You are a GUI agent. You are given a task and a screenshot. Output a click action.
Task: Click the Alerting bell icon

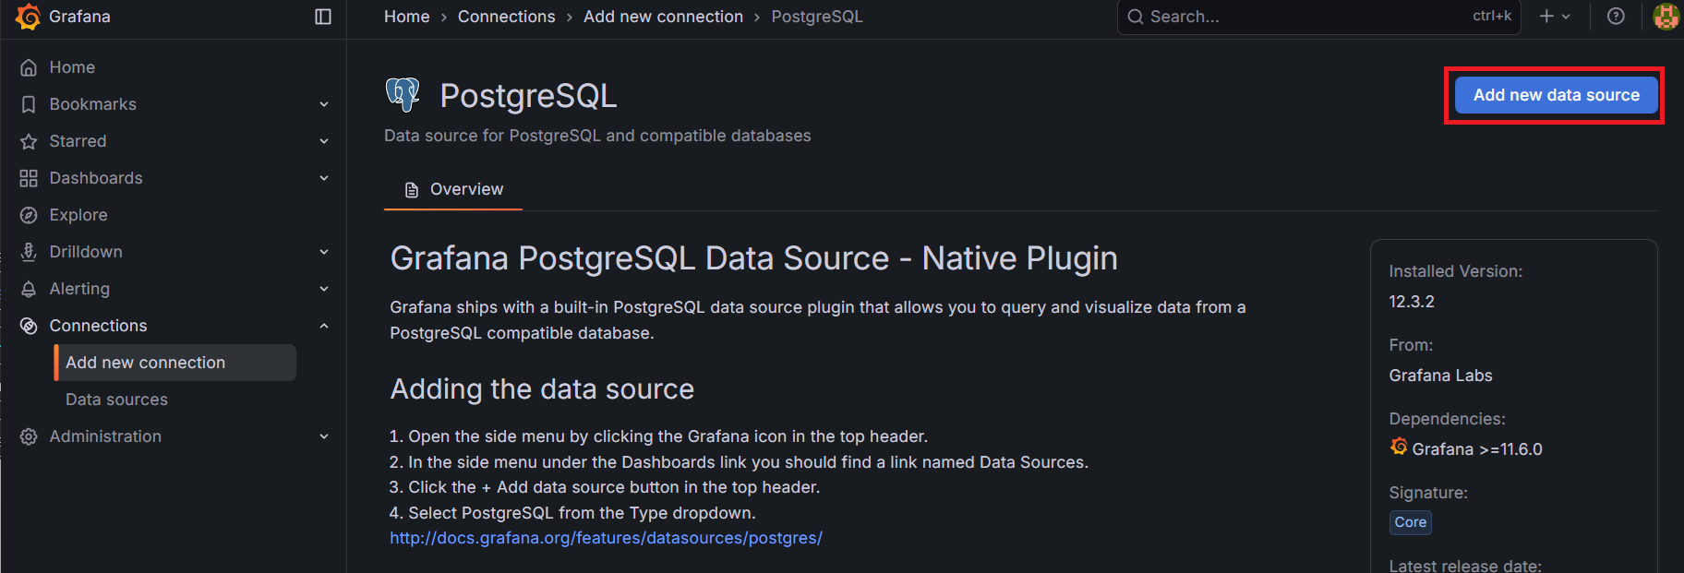coord(29,289)
